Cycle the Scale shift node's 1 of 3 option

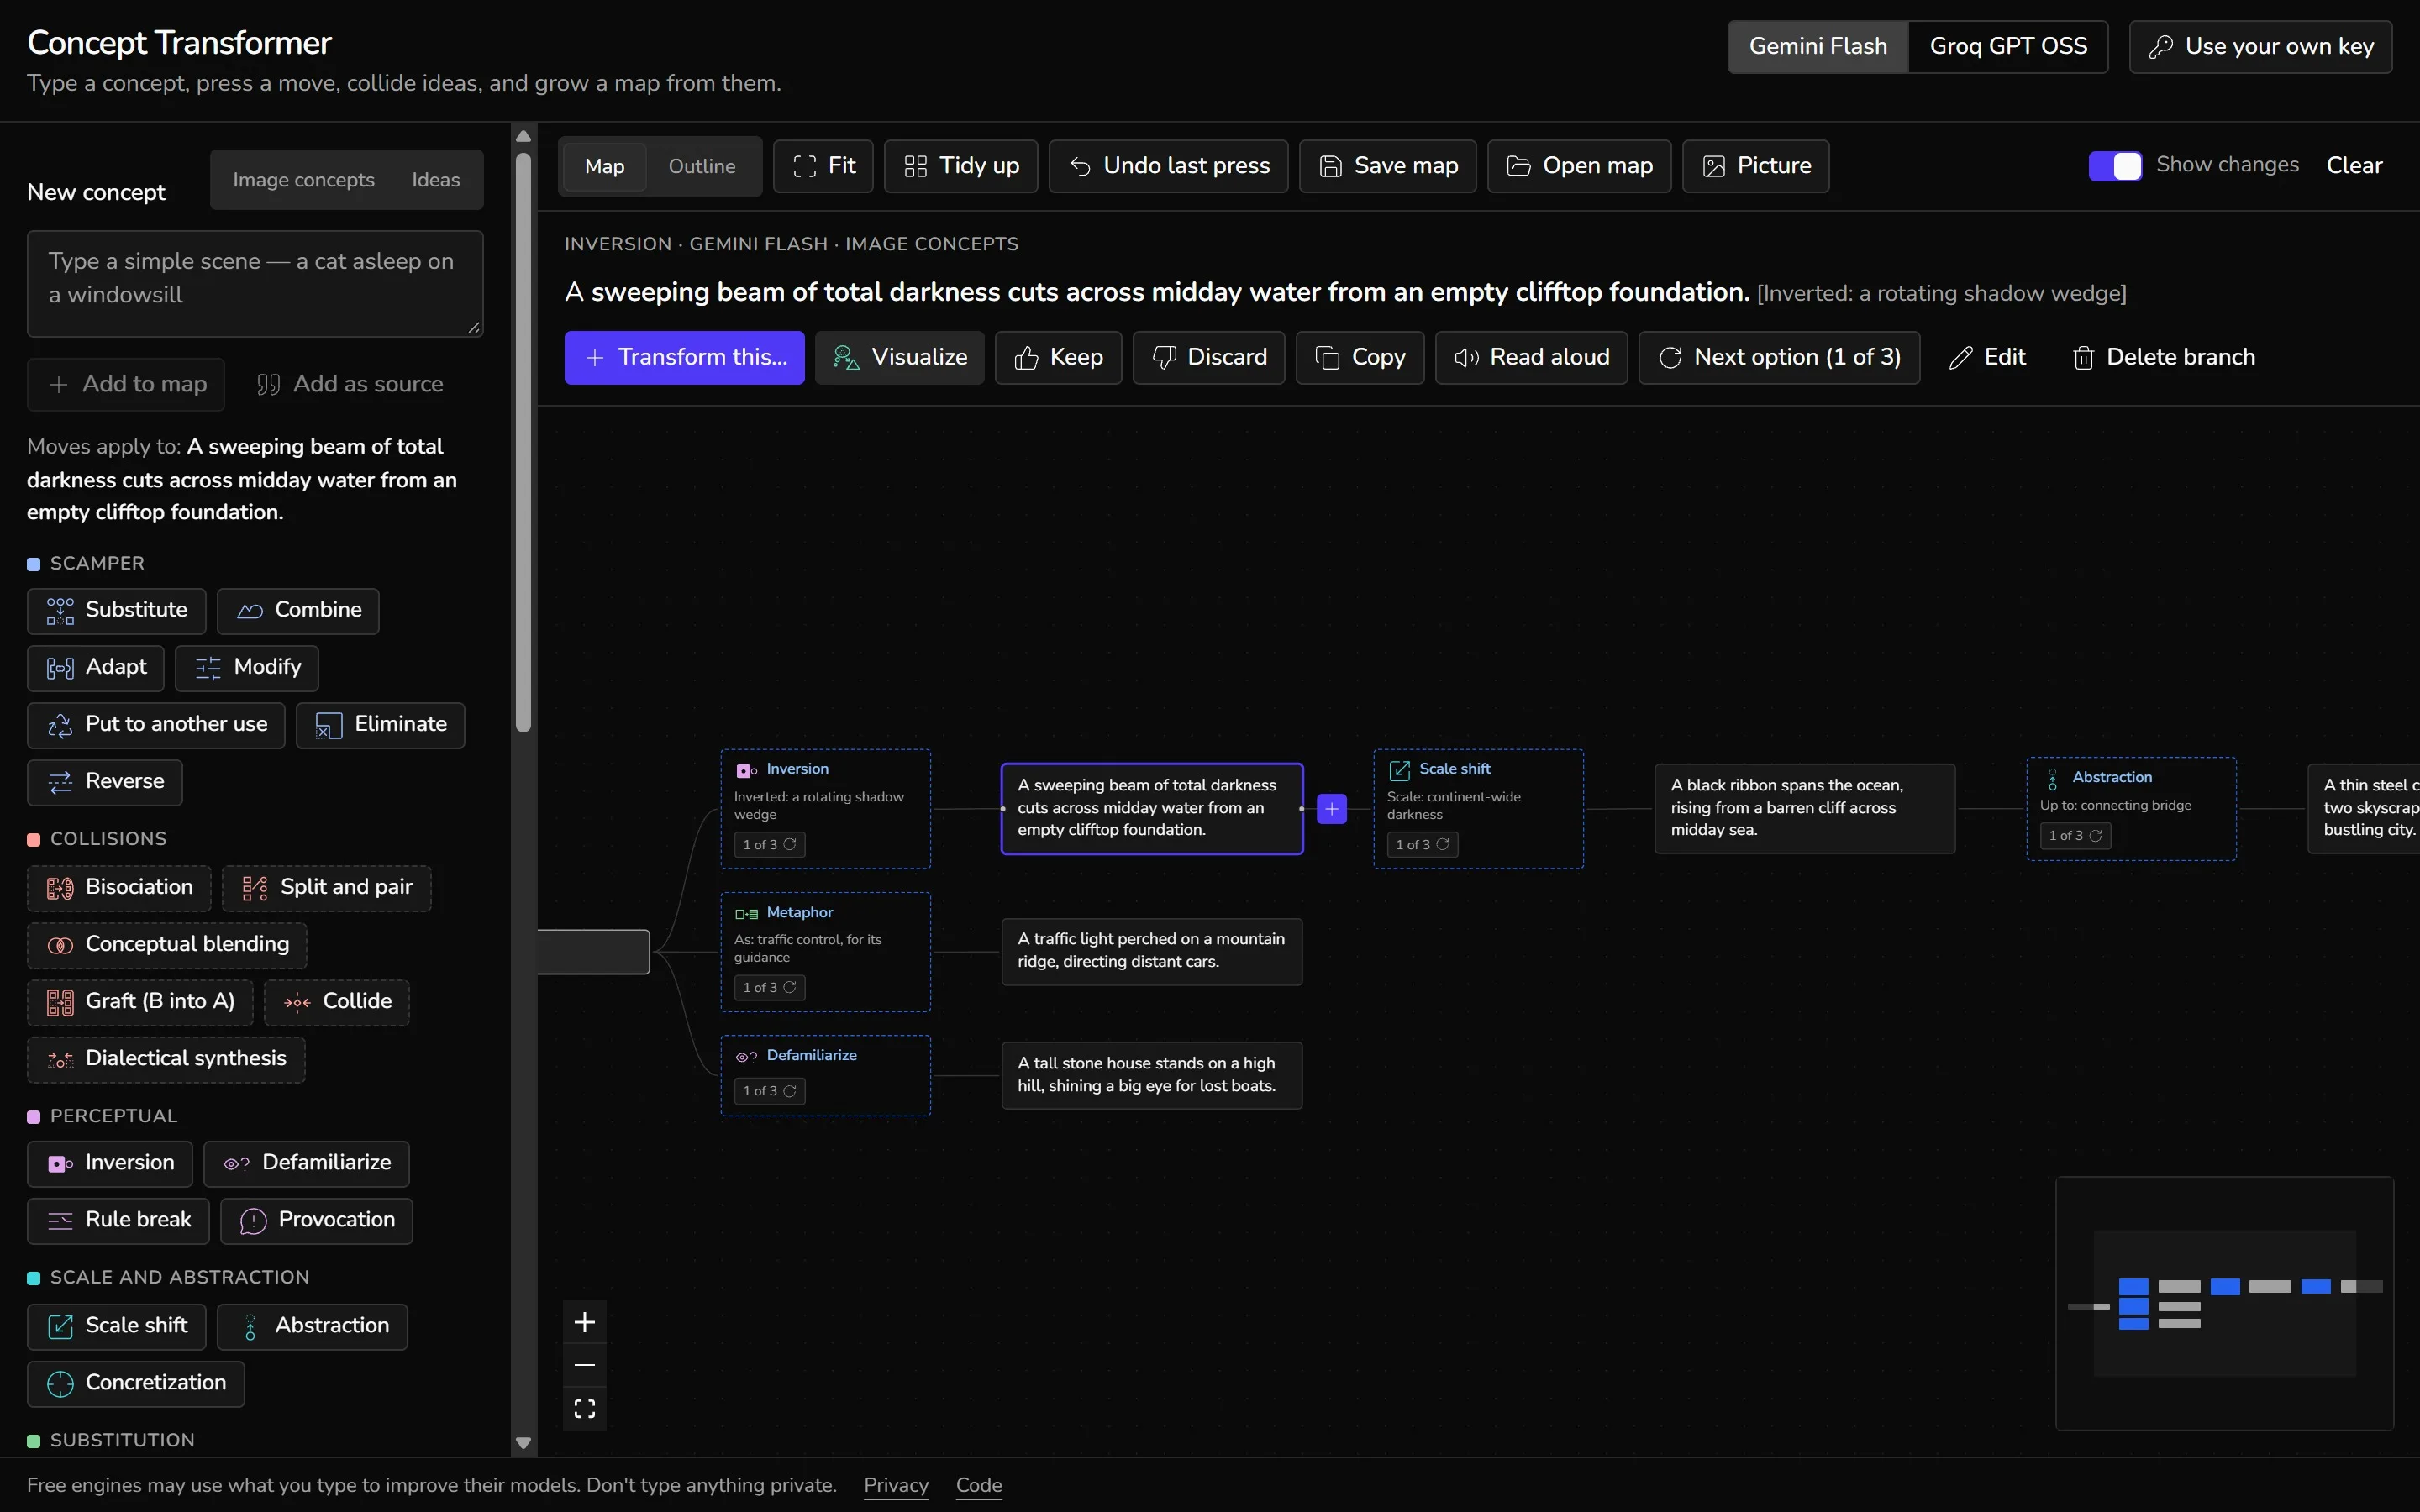click(1422, 845)
